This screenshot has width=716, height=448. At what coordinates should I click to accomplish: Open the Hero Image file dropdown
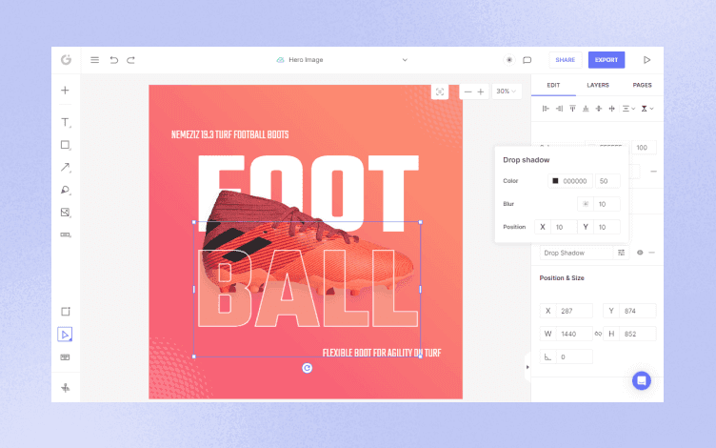405,60
